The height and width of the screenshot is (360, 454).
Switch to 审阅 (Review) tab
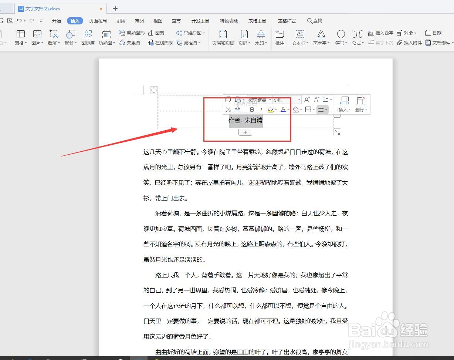coord(139,21)
